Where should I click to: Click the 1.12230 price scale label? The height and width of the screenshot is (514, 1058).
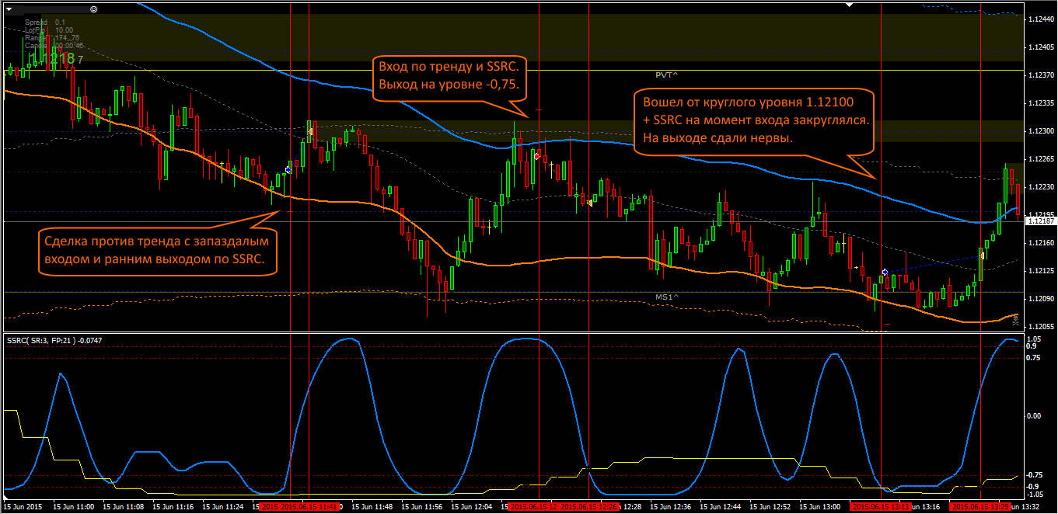point(1040,186)
